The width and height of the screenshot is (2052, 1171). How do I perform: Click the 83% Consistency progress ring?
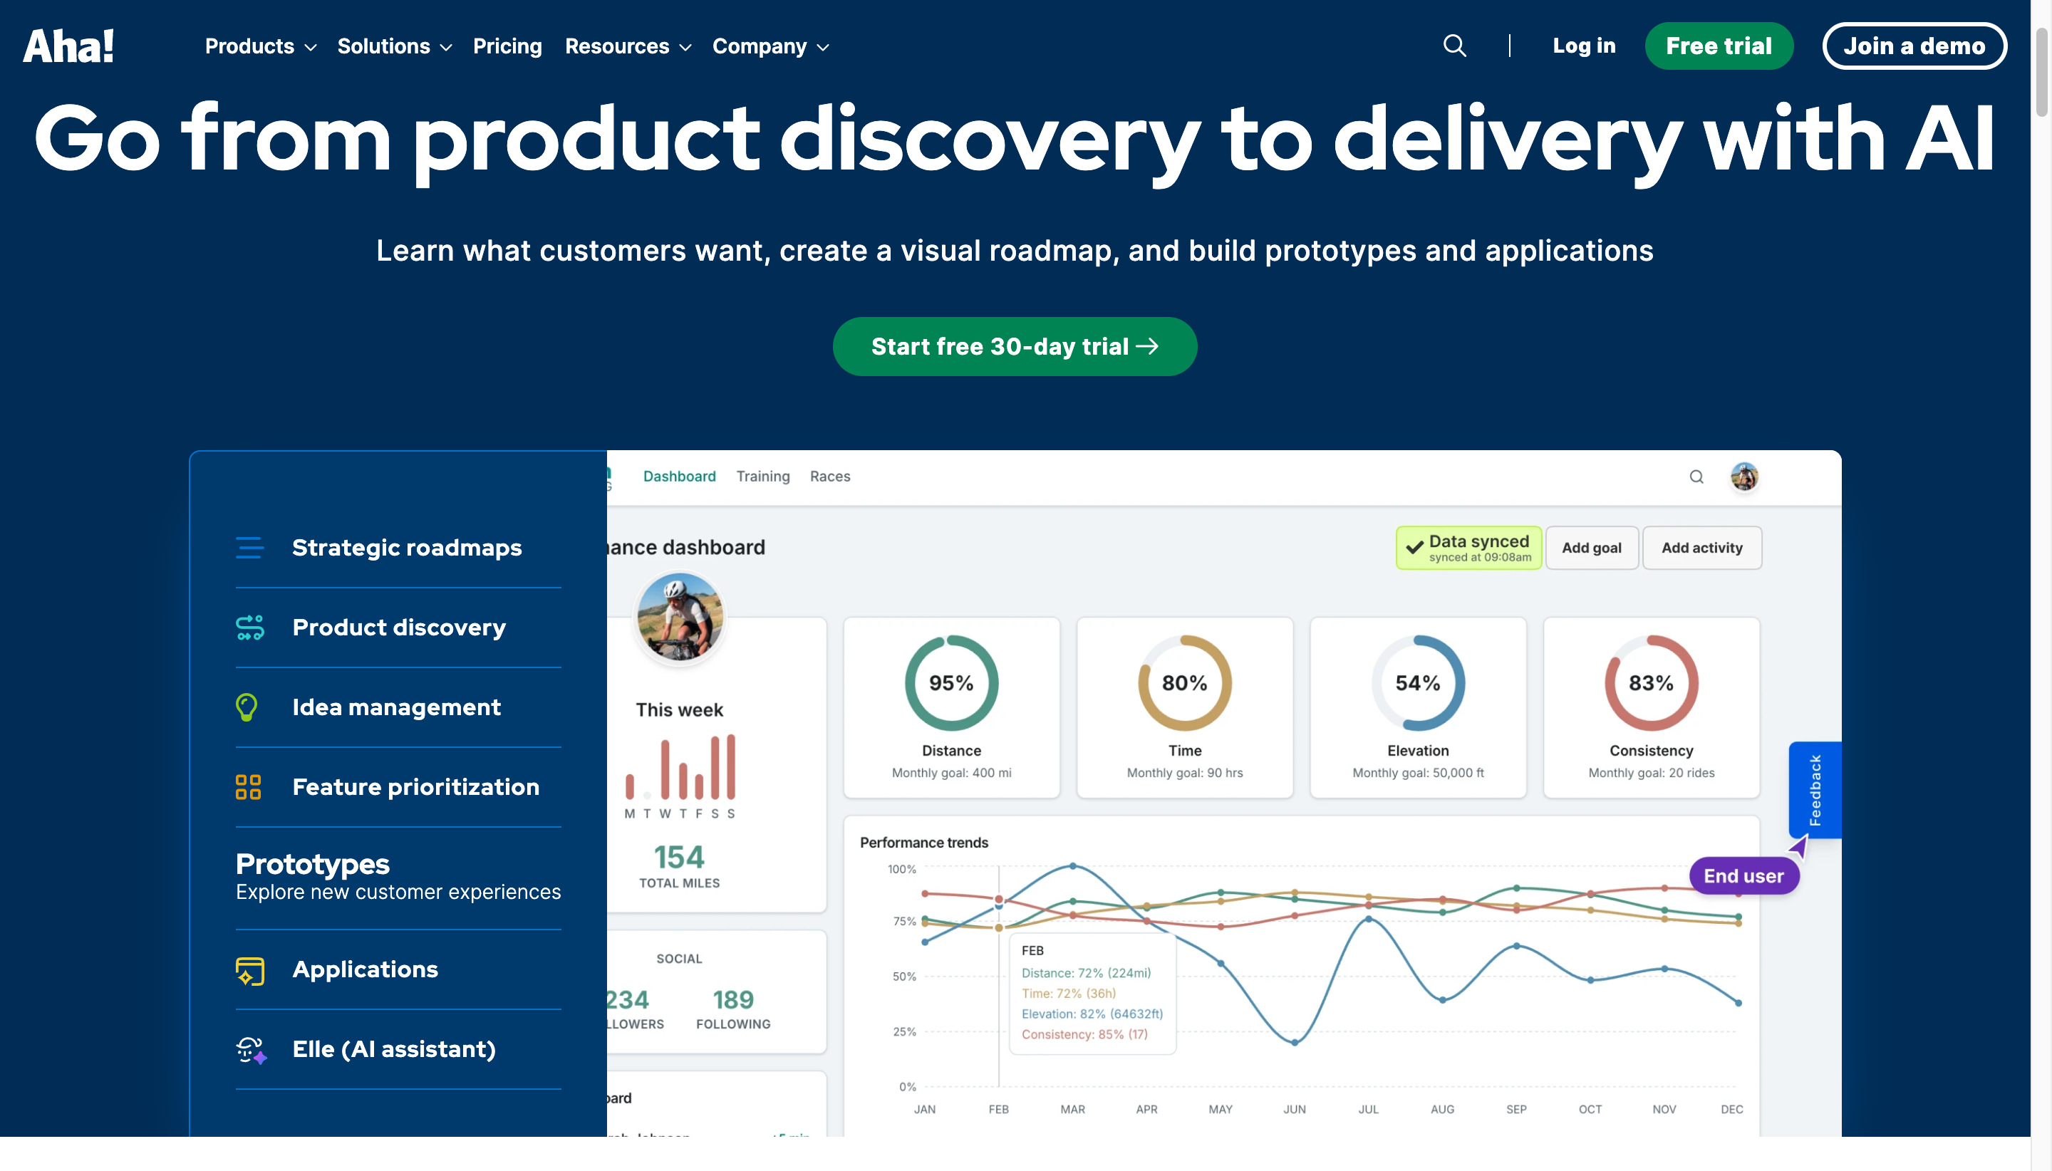tap(1651, 683)
